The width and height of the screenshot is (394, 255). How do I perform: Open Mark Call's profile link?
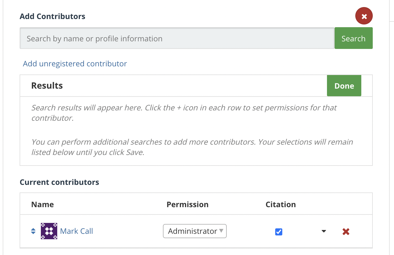click(x=77, y=231)
